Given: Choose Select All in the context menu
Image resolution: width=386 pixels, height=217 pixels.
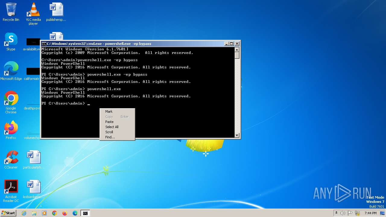Looking at the screenshot, I should [x=117, y=127].
